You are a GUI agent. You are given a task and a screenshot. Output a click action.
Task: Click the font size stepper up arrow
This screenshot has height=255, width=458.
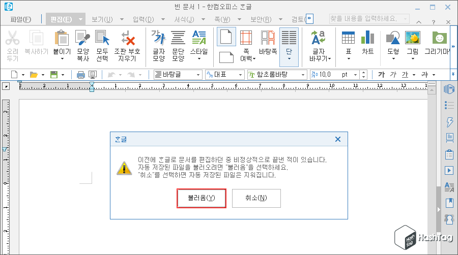coord(363,73)
